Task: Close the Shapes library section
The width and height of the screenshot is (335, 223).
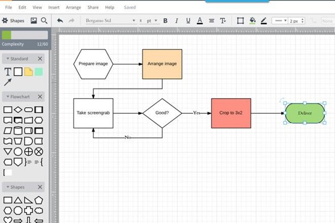Action: coord(40,187)
